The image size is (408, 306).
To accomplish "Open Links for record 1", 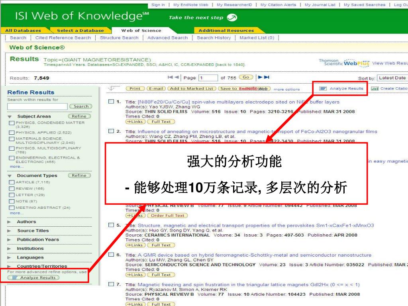I will click(x=135, y=122).
